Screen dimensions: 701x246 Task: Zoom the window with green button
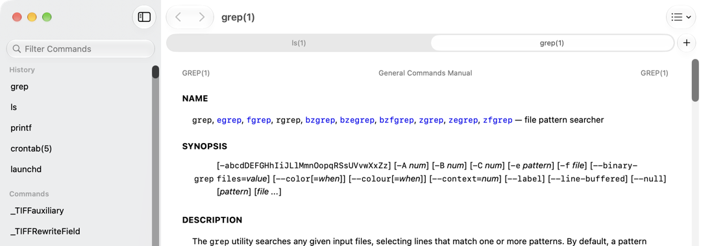pyautogui.click(x=47, y=17)
